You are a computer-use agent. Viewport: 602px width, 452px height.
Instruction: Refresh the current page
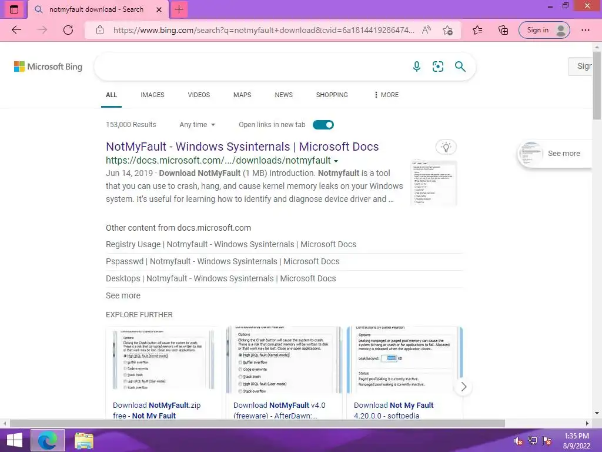[68, 30]
